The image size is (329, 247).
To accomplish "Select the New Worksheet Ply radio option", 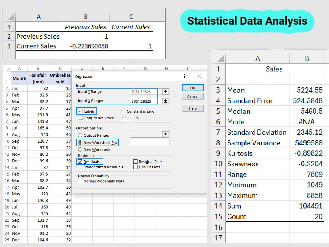I will point(80,142).
